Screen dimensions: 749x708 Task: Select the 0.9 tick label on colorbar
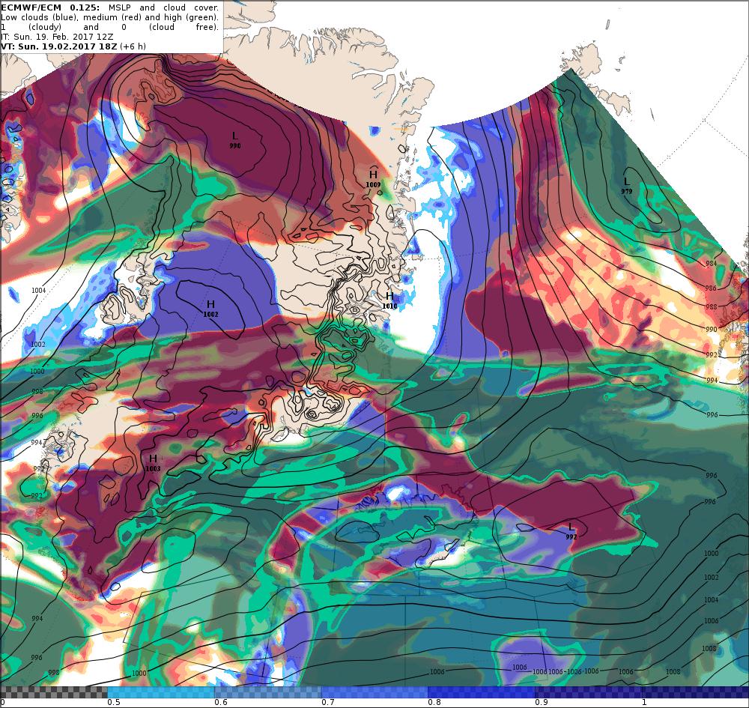[x=542, y=702]
